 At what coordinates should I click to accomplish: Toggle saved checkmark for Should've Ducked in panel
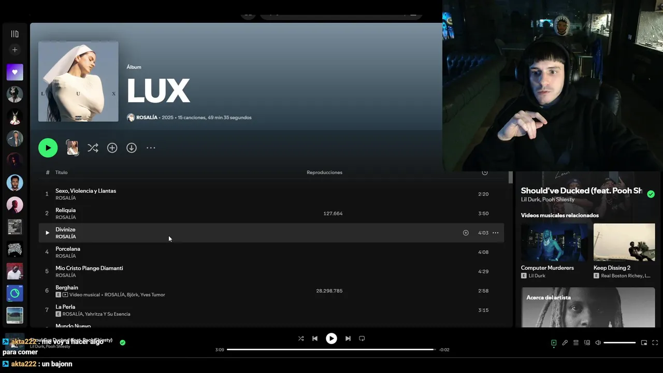tap(651, 194)
